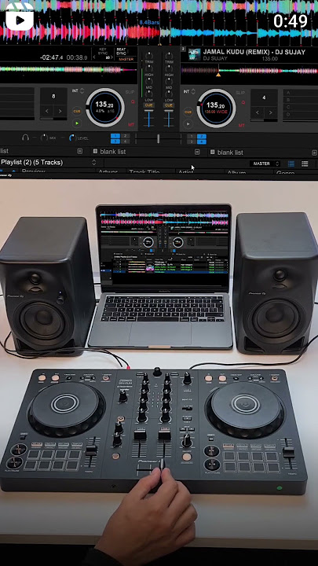This screenshot has width=318, height=566.
Task: Click channel 2 LOW EQ knob
Action: pyautogui.click(x=169, y=94)
